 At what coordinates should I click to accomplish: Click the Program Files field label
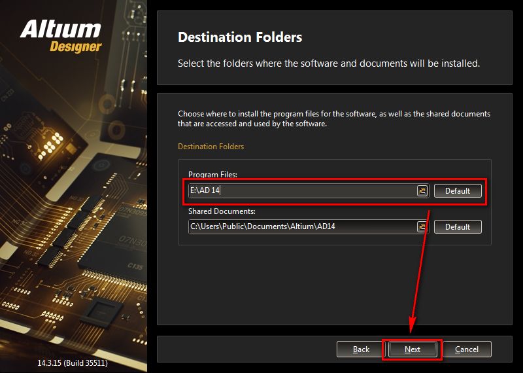[x=213, y=174]
